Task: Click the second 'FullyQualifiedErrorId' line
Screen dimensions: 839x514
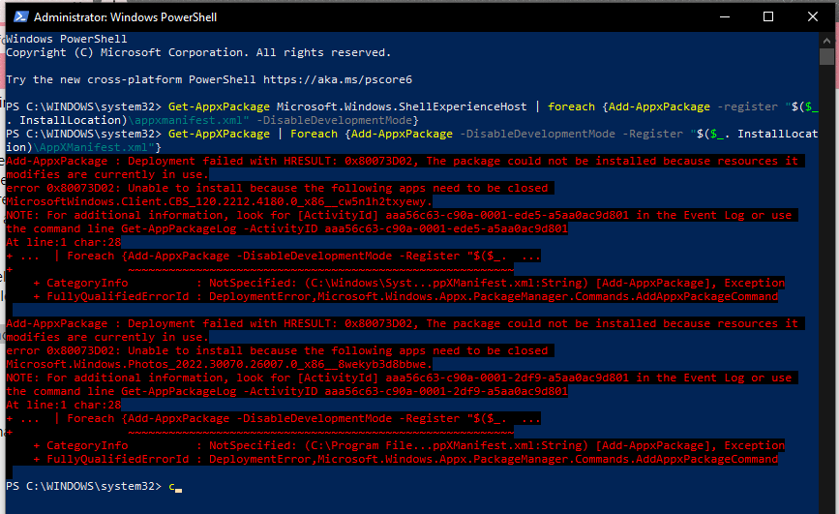Action: [405, 459]
